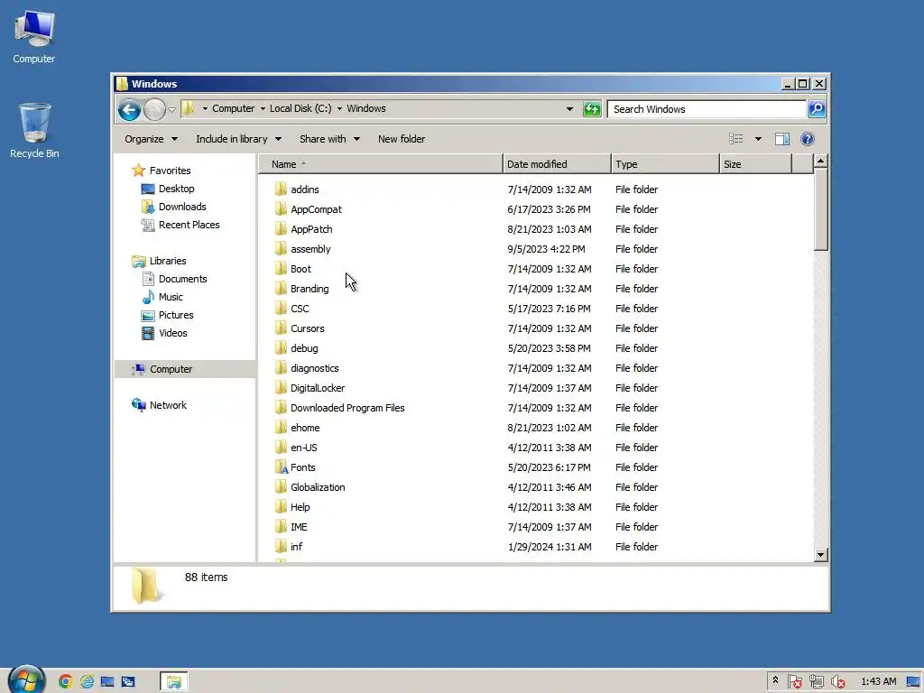Sort by Size column header
The width and height of the screenshot is (924, 693).
pyautogui.click(x=755, y=164)
